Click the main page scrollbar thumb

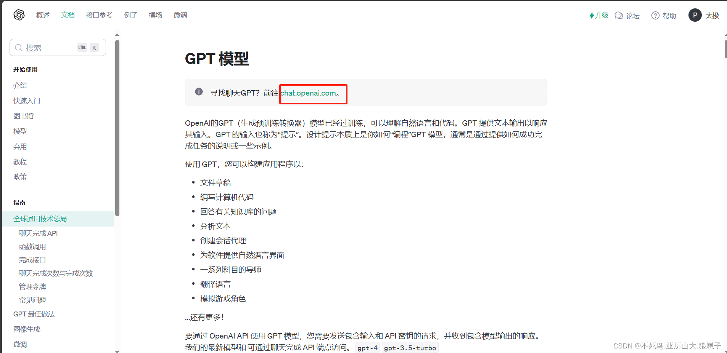point(725,49)
